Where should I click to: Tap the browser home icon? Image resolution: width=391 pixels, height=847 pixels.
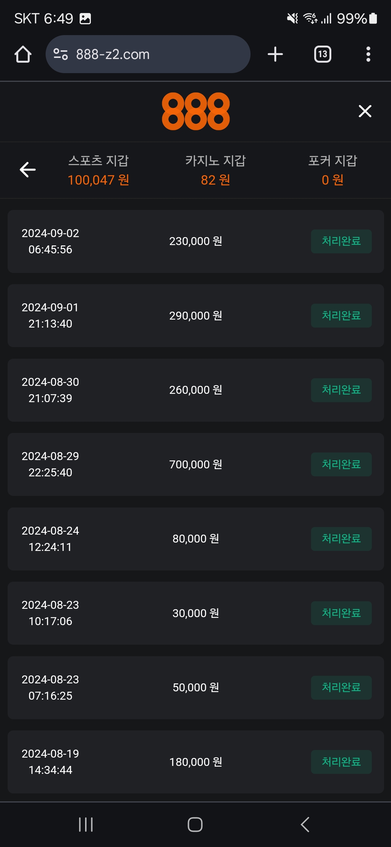pyautogui.click(x=23, y=54)
